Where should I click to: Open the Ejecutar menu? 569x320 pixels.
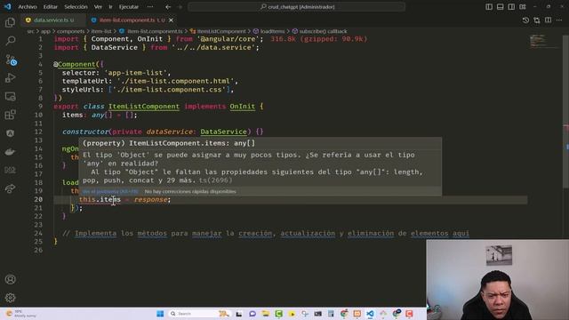[x=129, y=6]
